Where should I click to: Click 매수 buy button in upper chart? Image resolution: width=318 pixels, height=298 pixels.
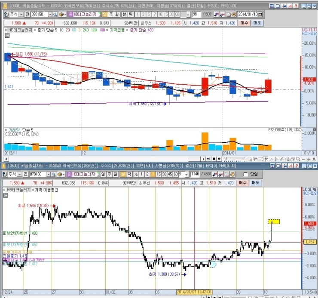click(x=244, y=23)
